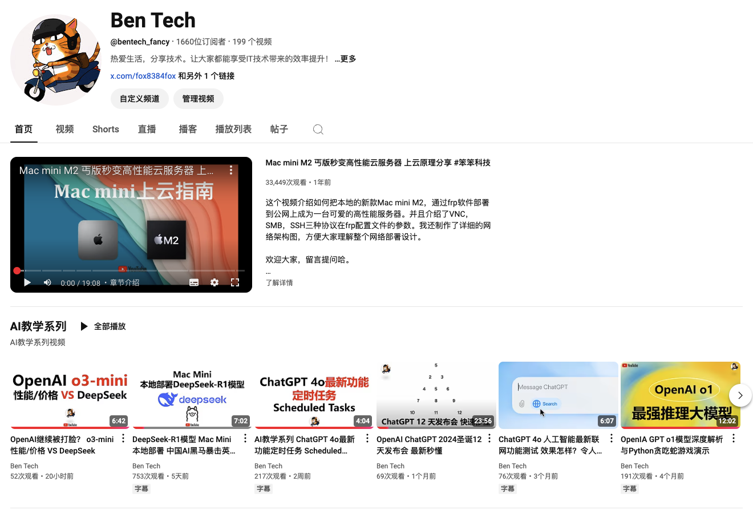
Task: Play the featured Mac mini video
Action: tap(27, 282)
